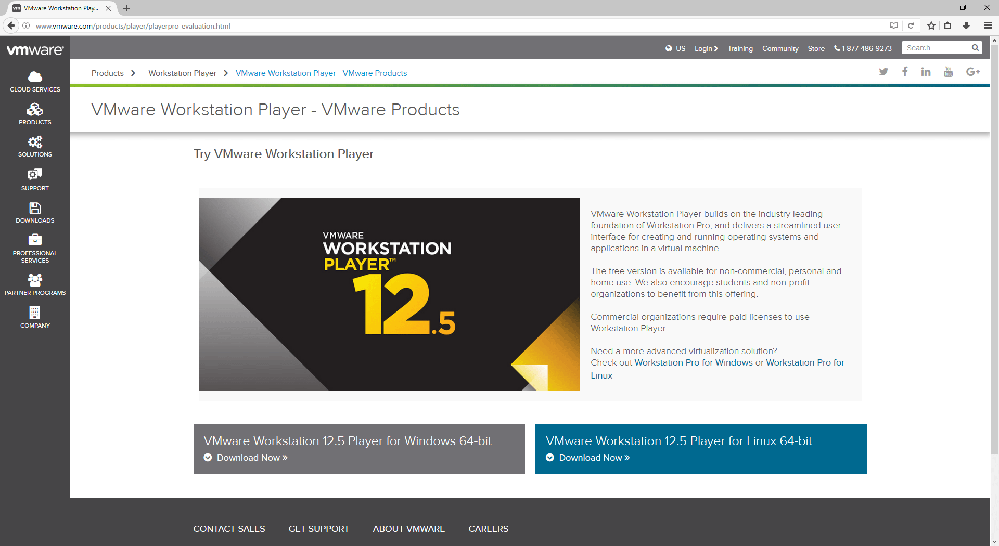This screenshot has width=999, height=546.
Task: Open the US region selector
Action: click(675, 48)
